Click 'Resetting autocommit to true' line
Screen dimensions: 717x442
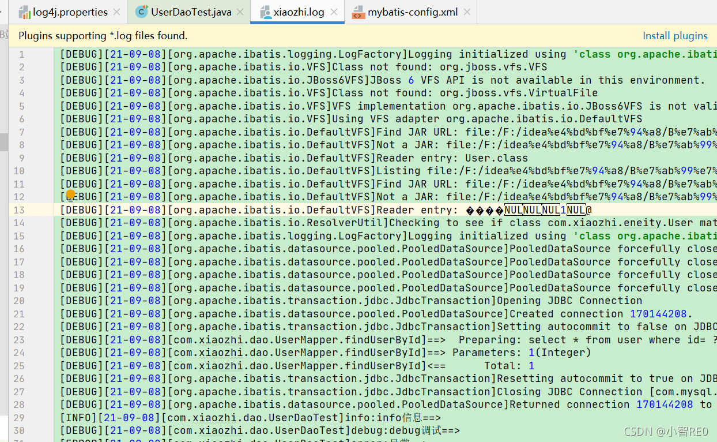(388, 379)
